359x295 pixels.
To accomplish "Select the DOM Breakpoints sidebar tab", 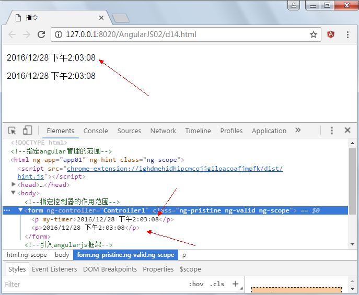I will tap(110, 269).
